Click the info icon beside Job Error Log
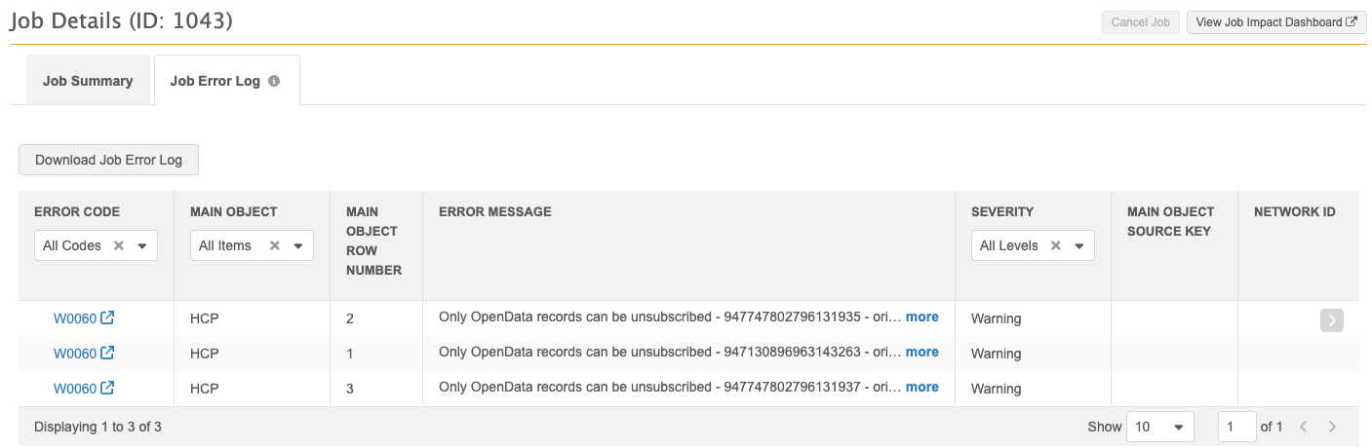Image resolution: width=1372 pixels, height=448 pixels. [274, 81]
